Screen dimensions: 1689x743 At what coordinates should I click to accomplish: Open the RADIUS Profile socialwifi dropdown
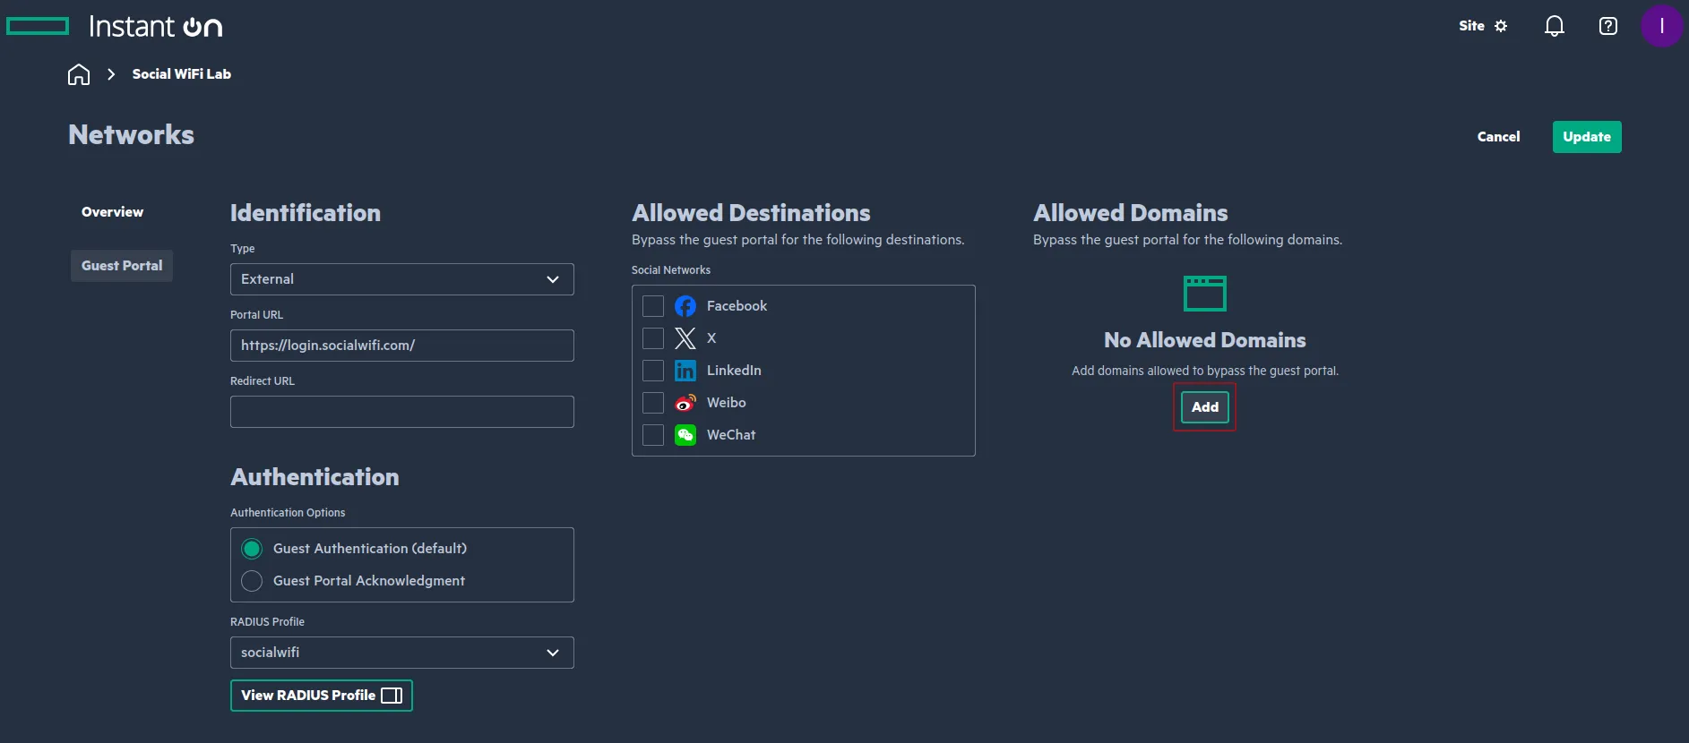pyautogui.click(x=401, y=653)
